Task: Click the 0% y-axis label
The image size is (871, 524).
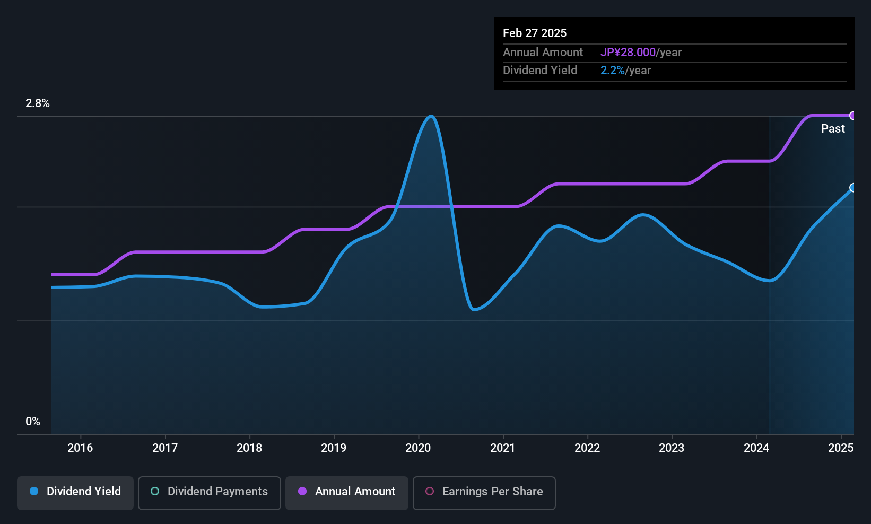Action: (x=33, y=422)
